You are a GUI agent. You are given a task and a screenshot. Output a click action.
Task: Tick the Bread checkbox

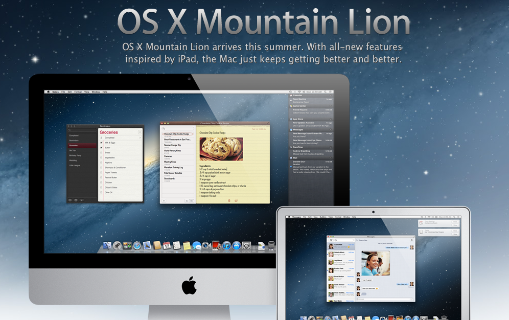click(101, 152)
